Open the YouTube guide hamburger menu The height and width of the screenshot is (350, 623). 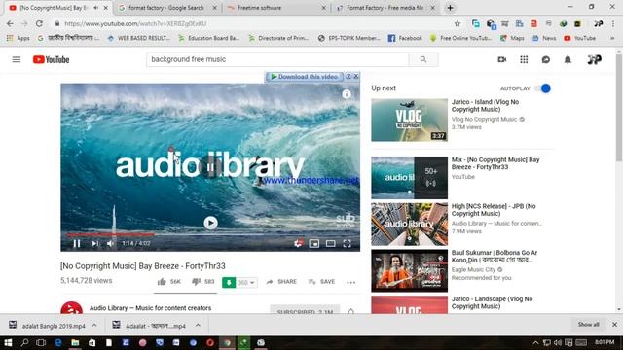17,59
